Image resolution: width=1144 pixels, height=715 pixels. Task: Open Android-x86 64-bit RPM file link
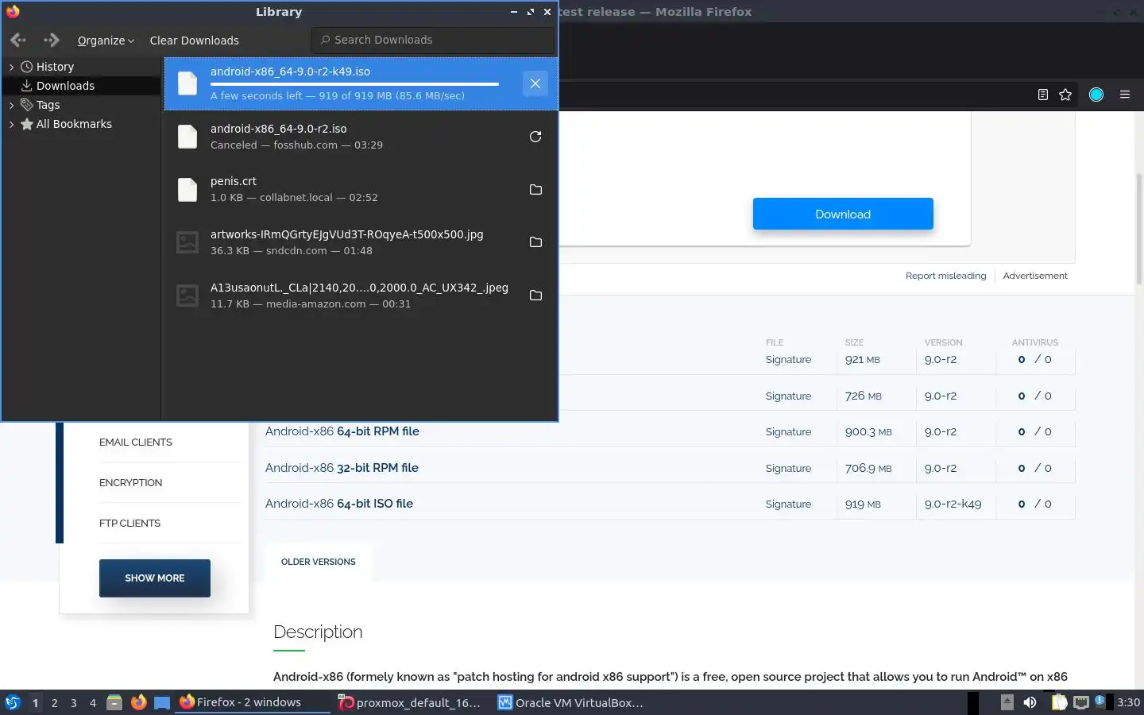click(x=342, y=431)
